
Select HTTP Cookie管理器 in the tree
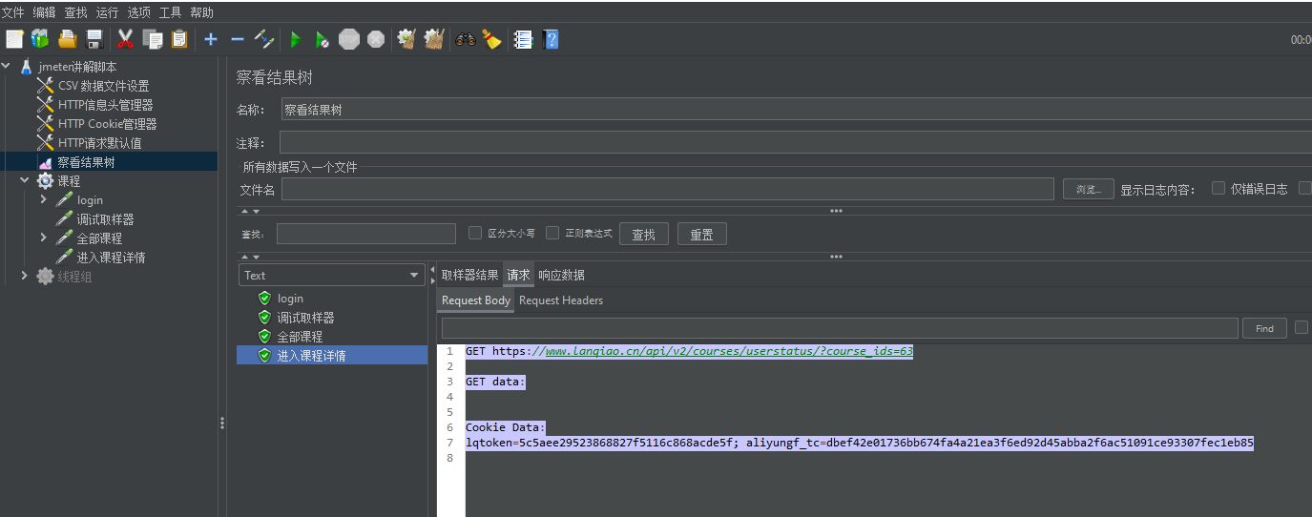point(107,124)
